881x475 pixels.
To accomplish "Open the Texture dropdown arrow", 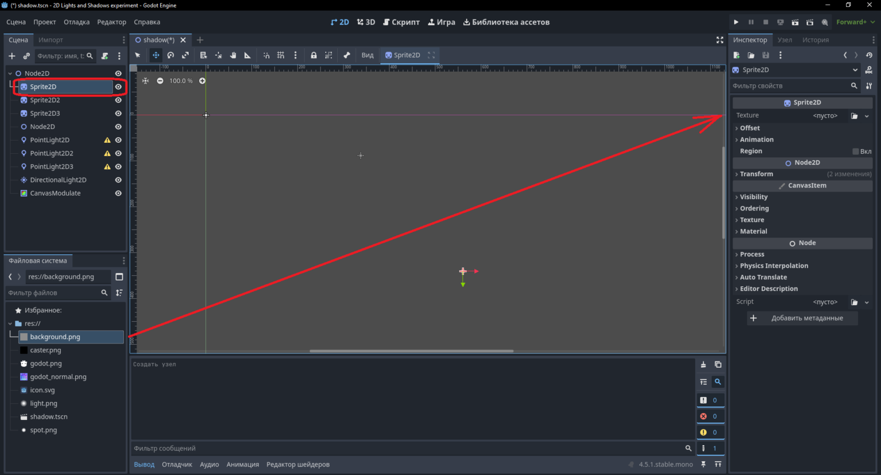I will [867, 116].
